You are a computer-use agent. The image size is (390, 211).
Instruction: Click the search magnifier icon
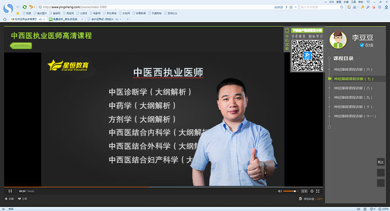(x=342, y=7)
